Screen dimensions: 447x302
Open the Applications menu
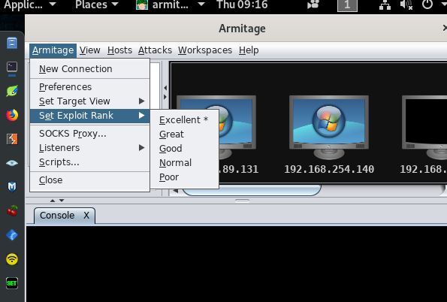point(29,5)
